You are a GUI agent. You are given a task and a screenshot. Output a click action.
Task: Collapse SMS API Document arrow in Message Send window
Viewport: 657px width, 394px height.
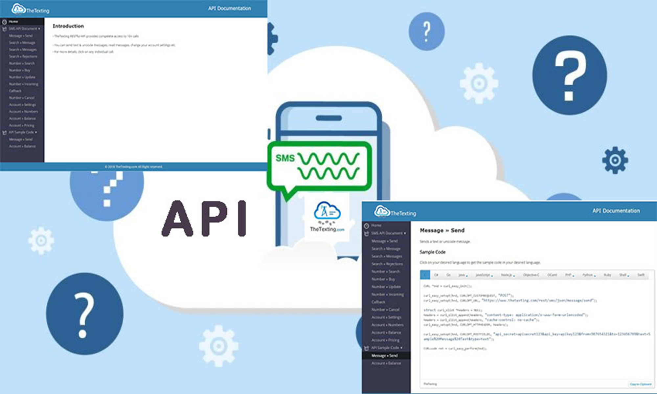[405, 233]
